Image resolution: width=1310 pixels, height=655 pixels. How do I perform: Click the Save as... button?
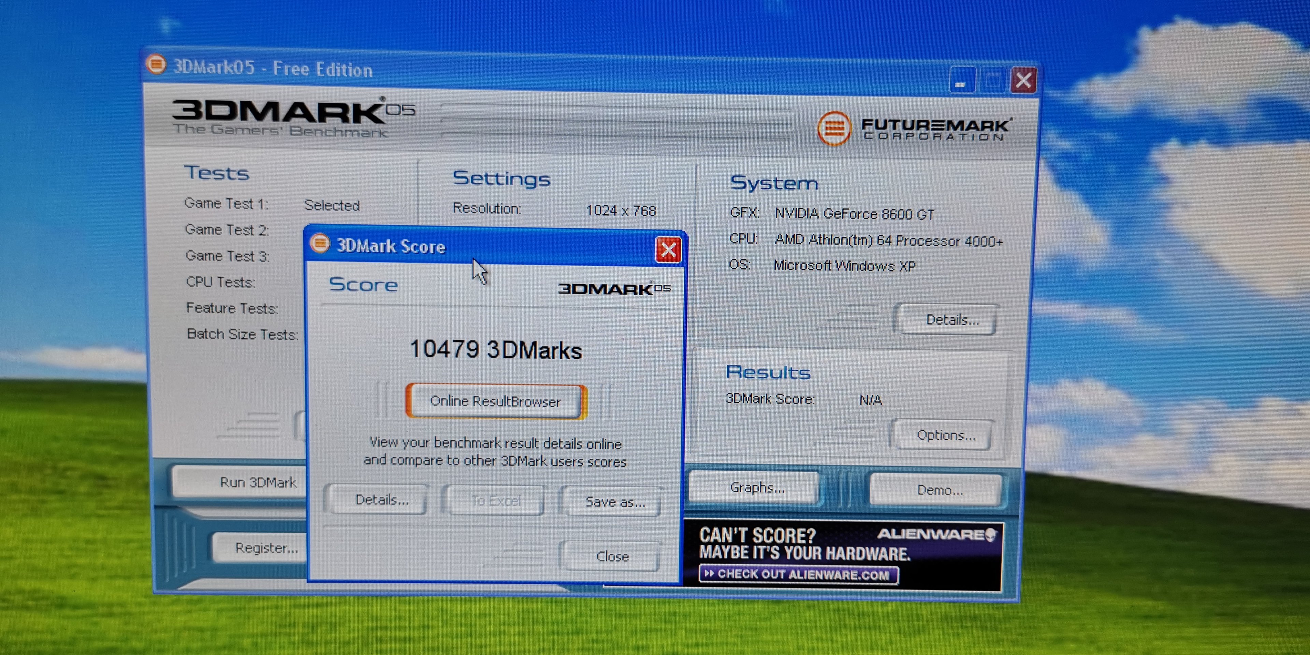614,501
